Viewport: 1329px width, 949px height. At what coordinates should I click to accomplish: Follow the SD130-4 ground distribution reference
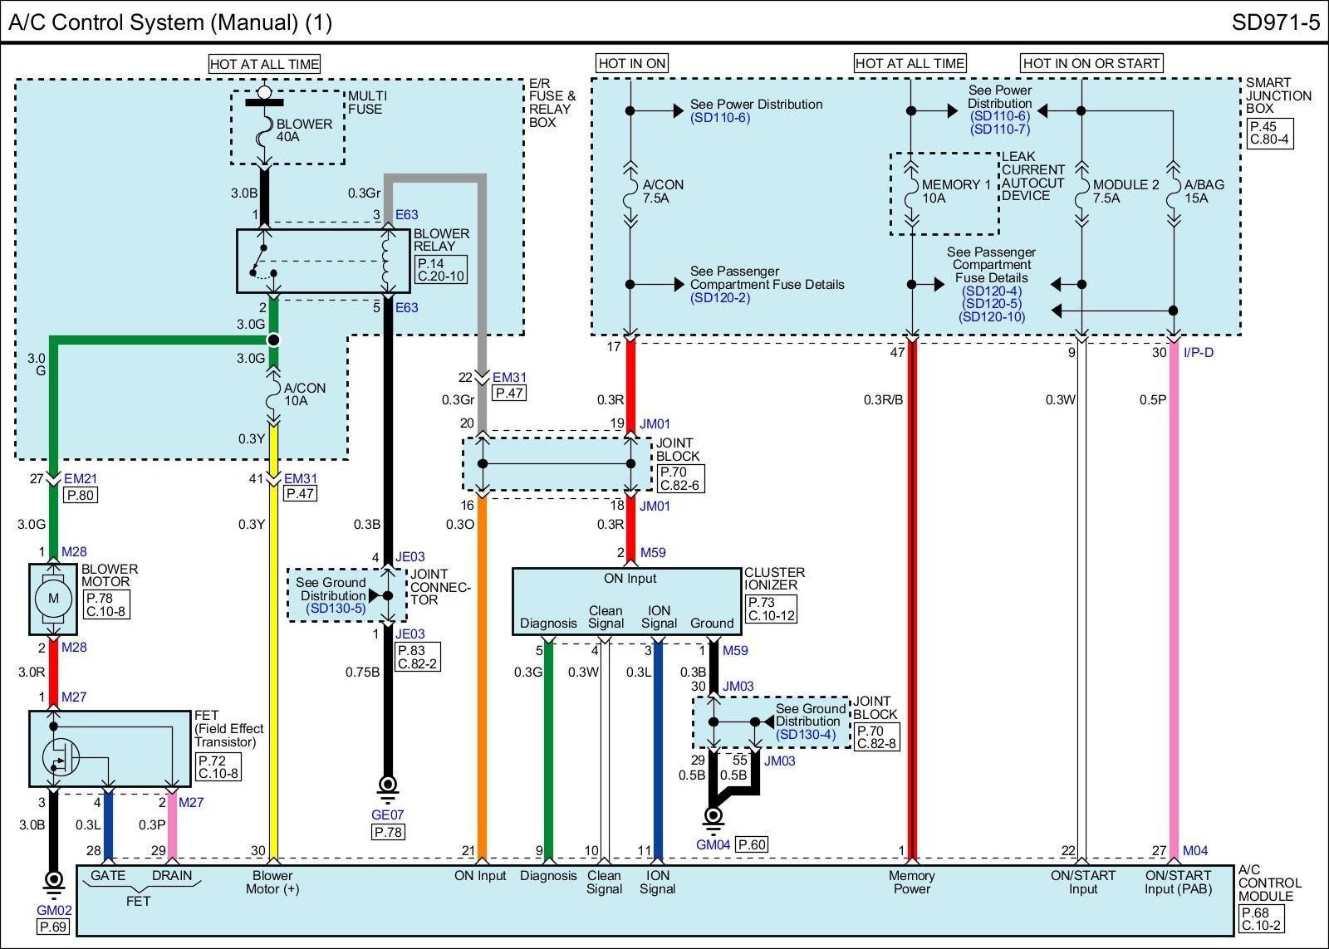[806, 735]
